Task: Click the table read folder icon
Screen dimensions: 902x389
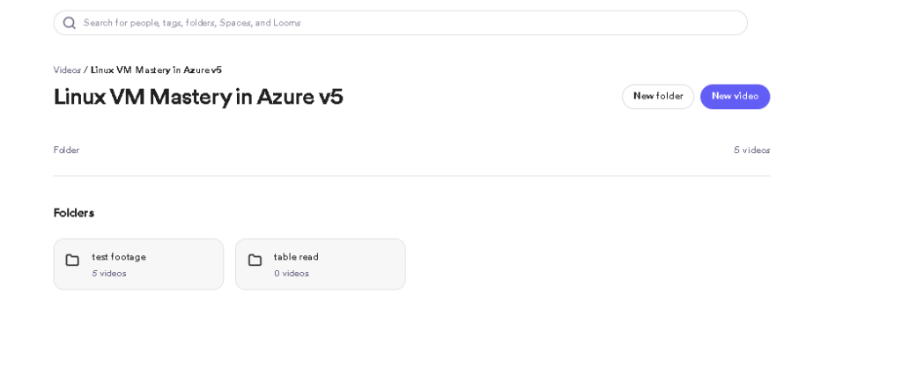Action: click(255, 261)
